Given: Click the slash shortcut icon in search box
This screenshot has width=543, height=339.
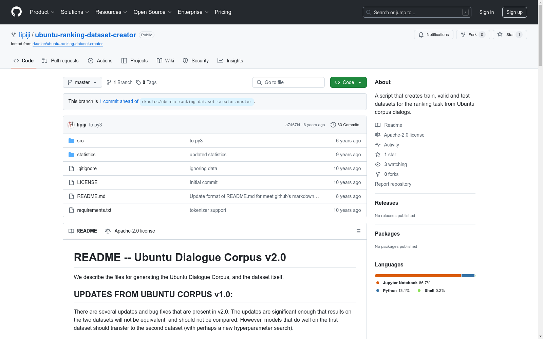Looking at the screenshot, I should tap(465, 12).
